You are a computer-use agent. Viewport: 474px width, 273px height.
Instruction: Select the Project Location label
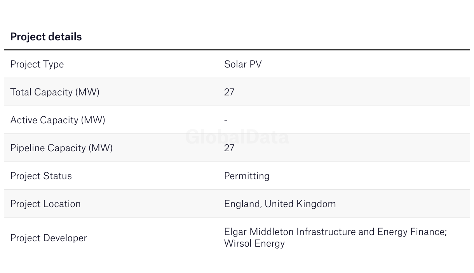45,204
